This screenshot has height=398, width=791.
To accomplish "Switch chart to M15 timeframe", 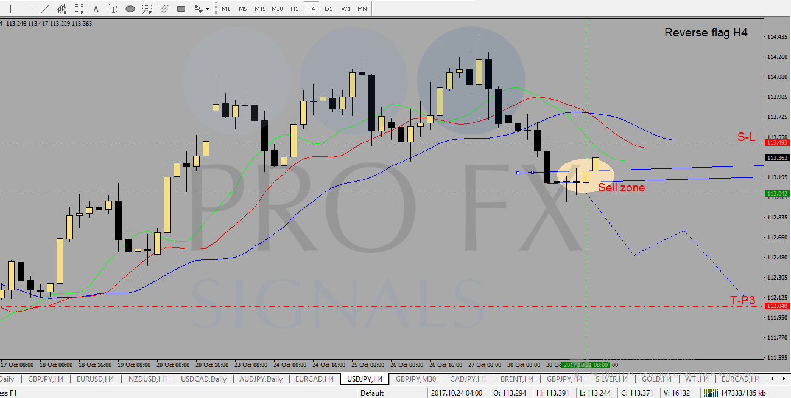I will [x=260, y=9].
